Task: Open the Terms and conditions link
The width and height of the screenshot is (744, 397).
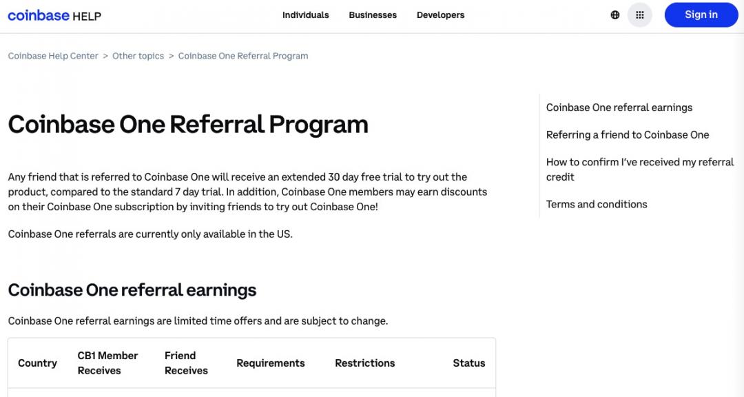Action: tap(596, 204)
